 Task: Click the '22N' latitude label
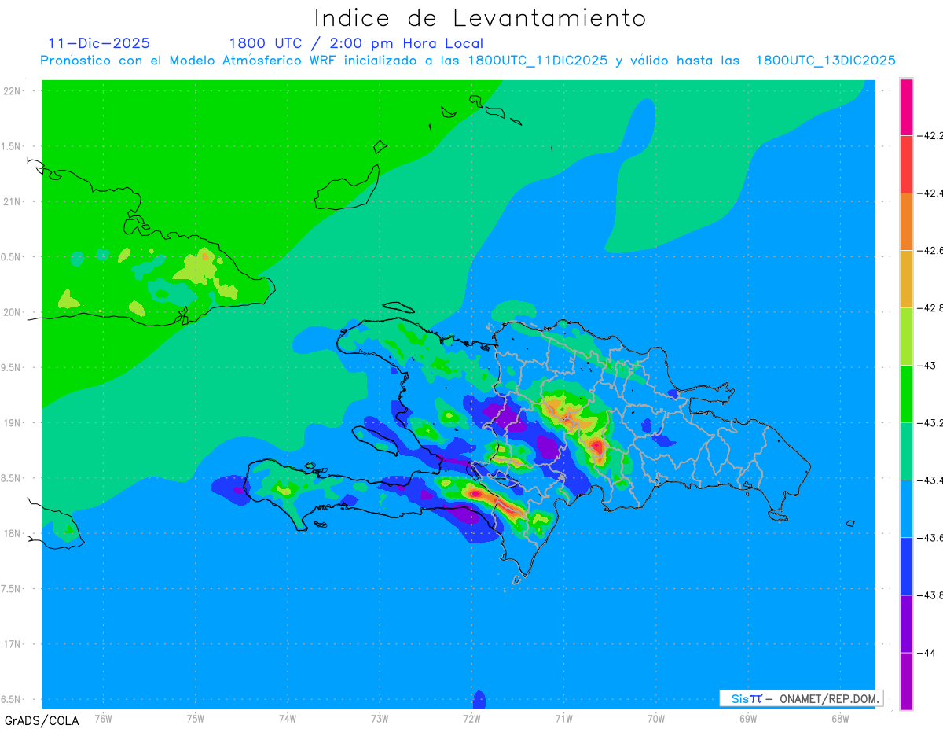(x=13, y=90)
